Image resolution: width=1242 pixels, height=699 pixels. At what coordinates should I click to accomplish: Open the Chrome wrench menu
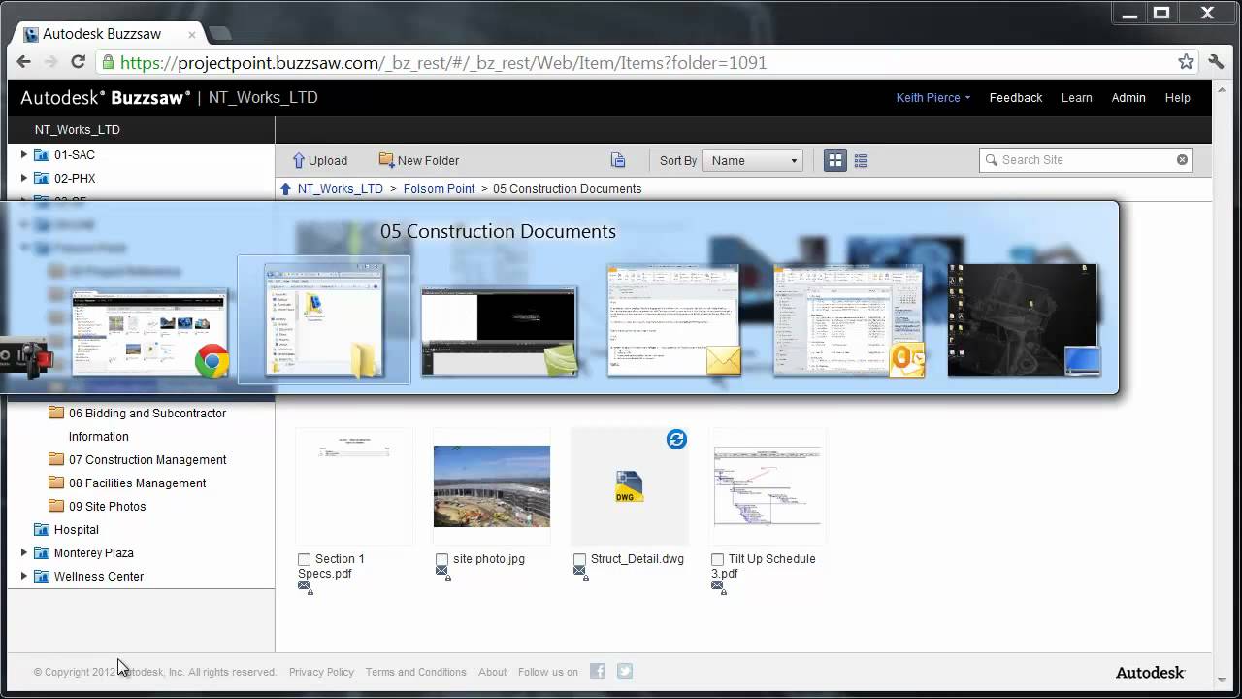[x=1216, y=62]
